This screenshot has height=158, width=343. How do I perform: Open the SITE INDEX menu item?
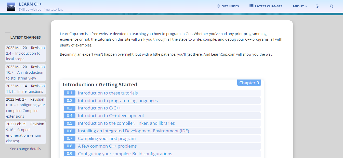point(231,6)
